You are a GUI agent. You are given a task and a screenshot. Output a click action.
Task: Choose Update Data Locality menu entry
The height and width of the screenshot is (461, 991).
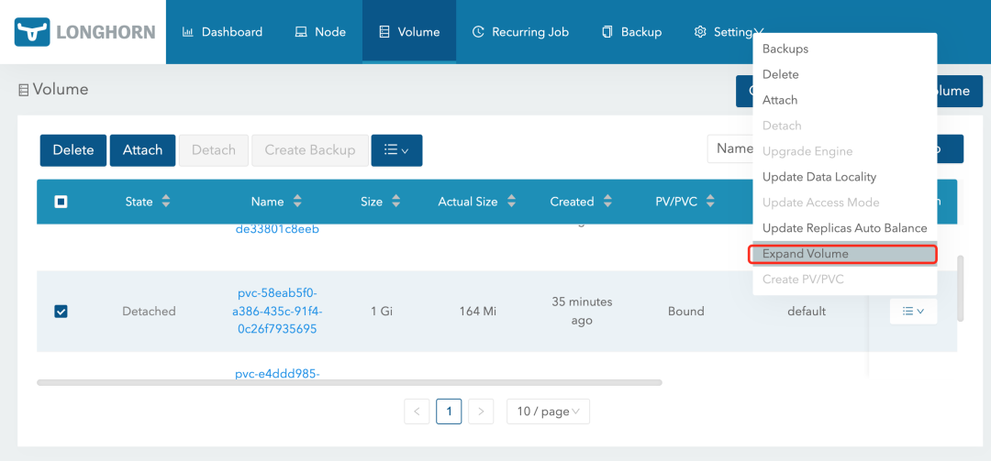click(x=819, y=177)
